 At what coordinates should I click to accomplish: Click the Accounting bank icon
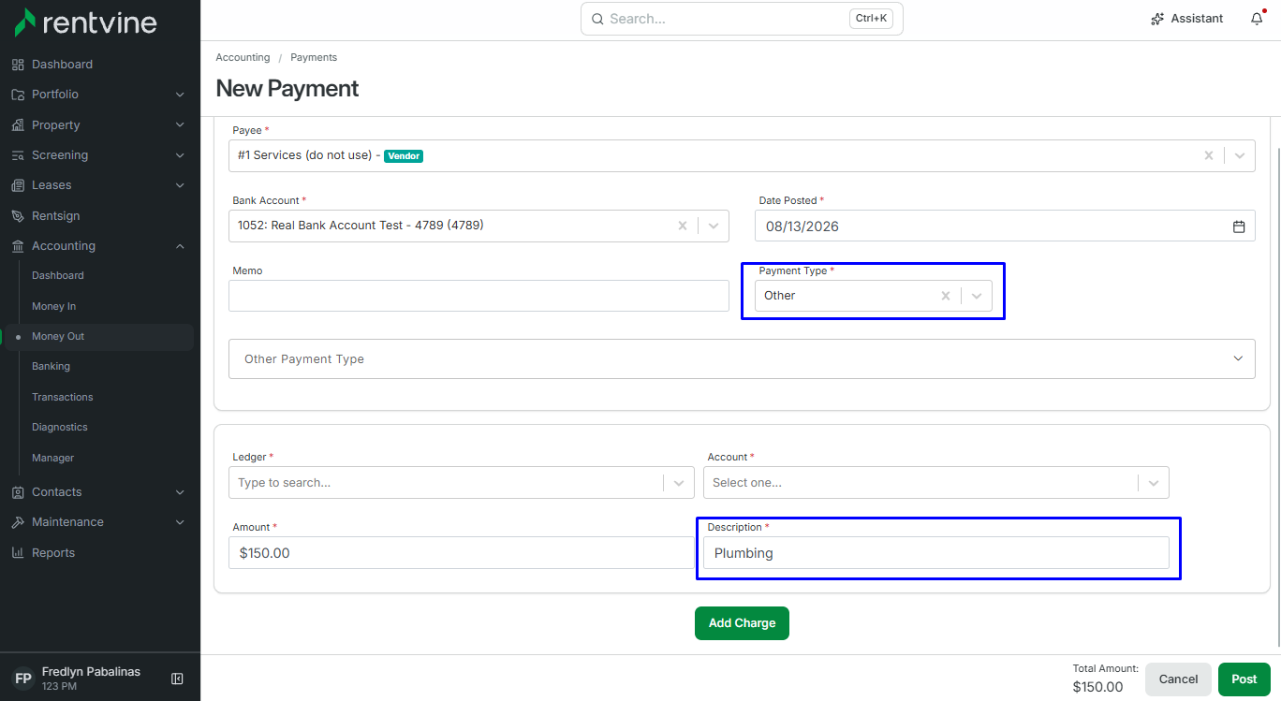[x=18, y=246]
